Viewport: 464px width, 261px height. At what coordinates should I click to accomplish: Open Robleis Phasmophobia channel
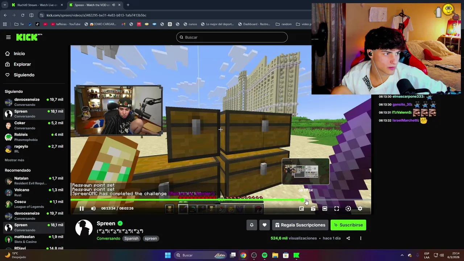click(x=34, y=137)
